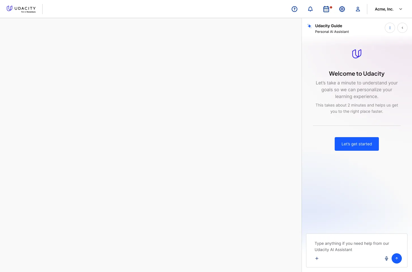Collapse the Udacity Guide panel with chevron
The image size is (412, 272).
point(402,28)
